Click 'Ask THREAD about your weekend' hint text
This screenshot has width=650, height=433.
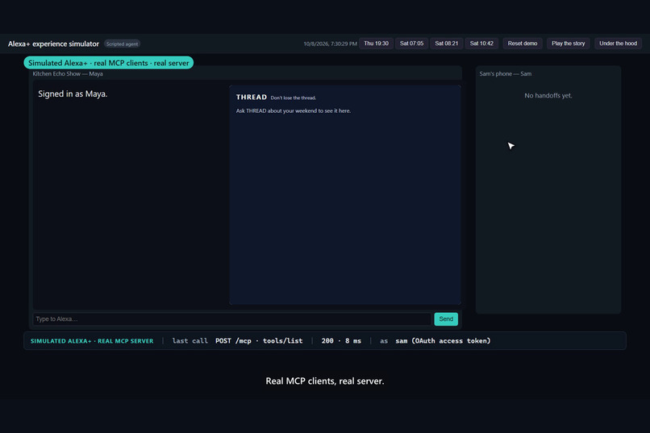tap(294, 111)
